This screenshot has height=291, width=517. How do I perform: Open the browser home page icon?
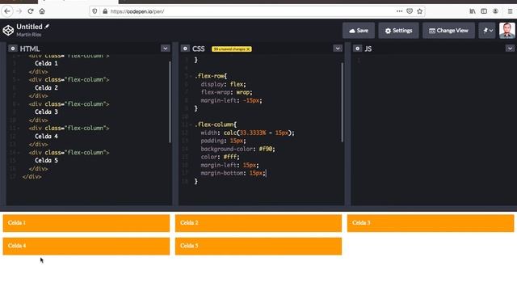pyautogui.click(x=42, y=11)
